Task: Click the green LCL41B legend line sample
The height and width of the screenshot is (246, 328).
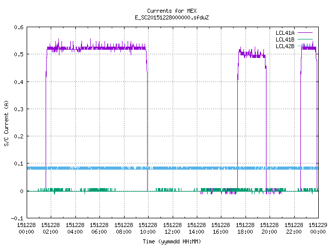Action: tap(305, 39)
